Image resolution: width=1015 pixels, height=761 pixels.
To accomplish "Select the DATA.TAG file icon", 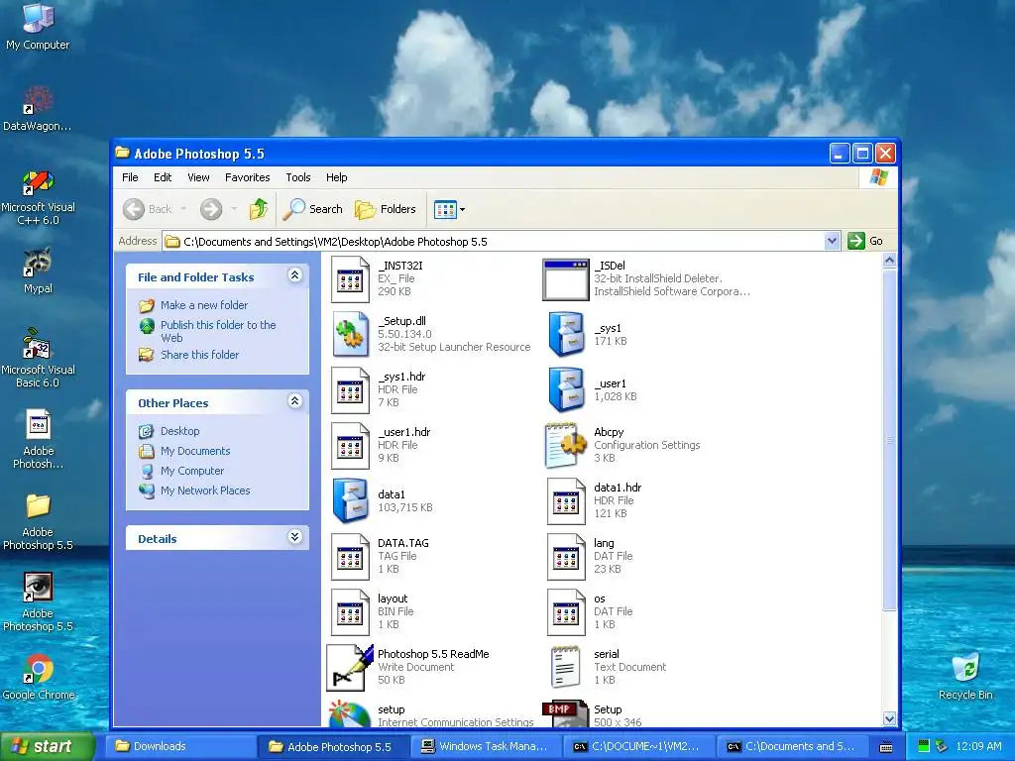I will coord(350,557).
